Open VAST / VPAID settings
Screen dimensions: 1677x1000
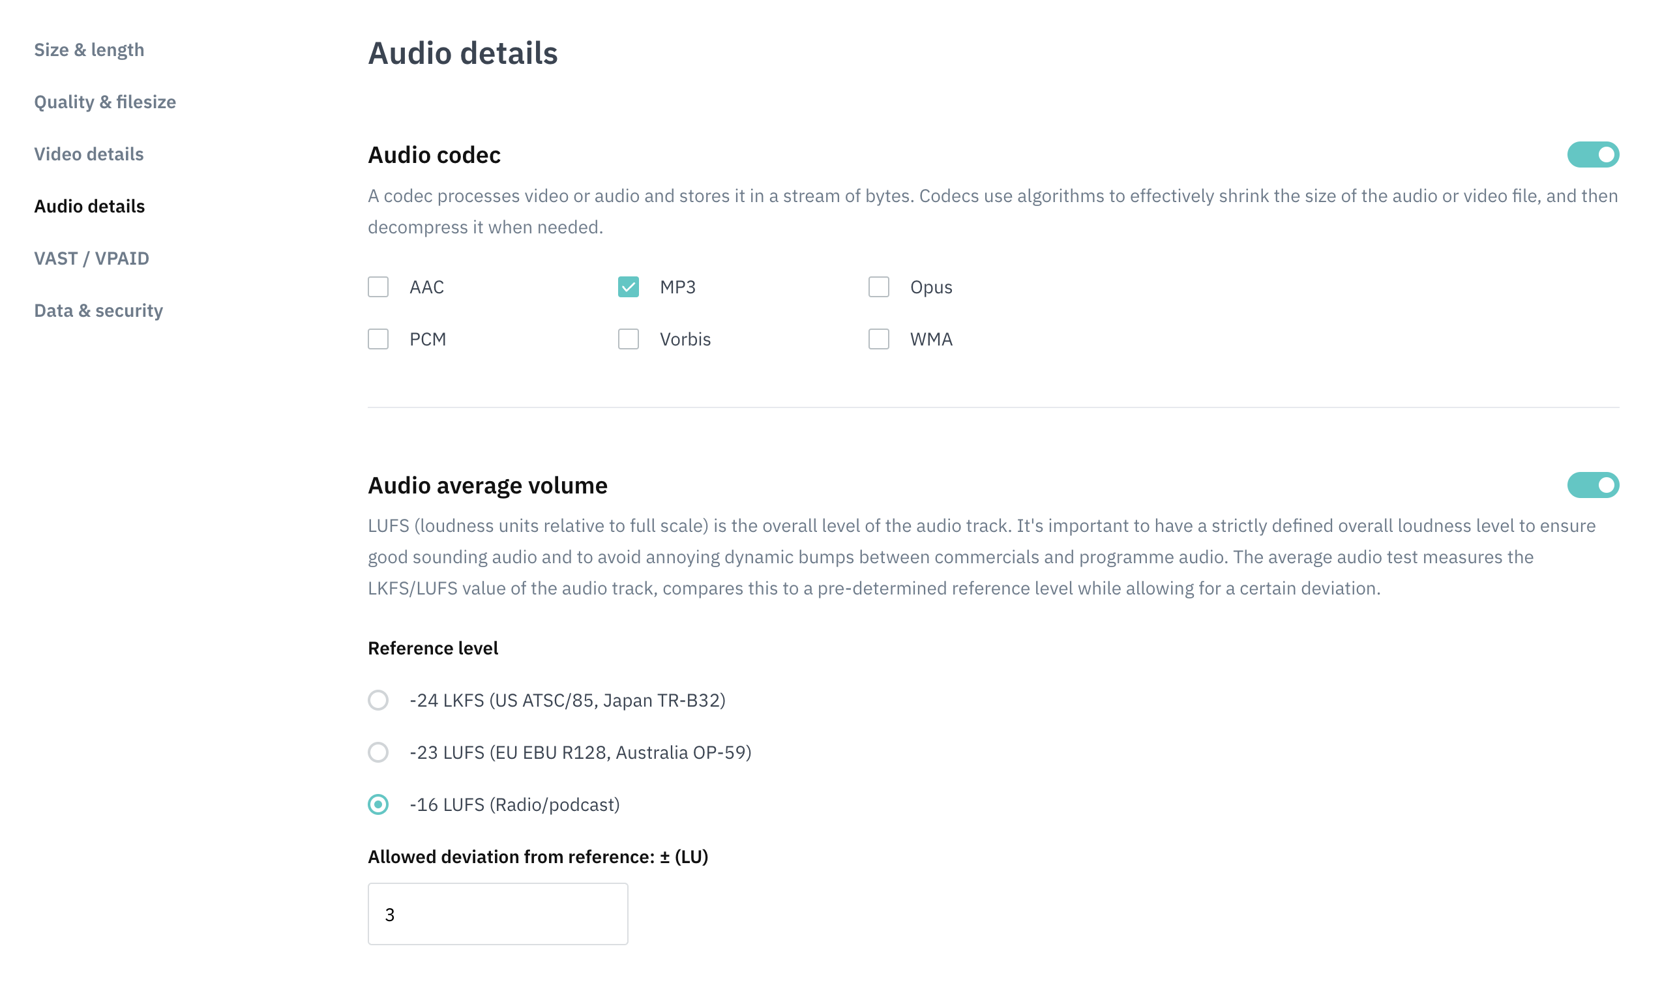click(92, 258)
